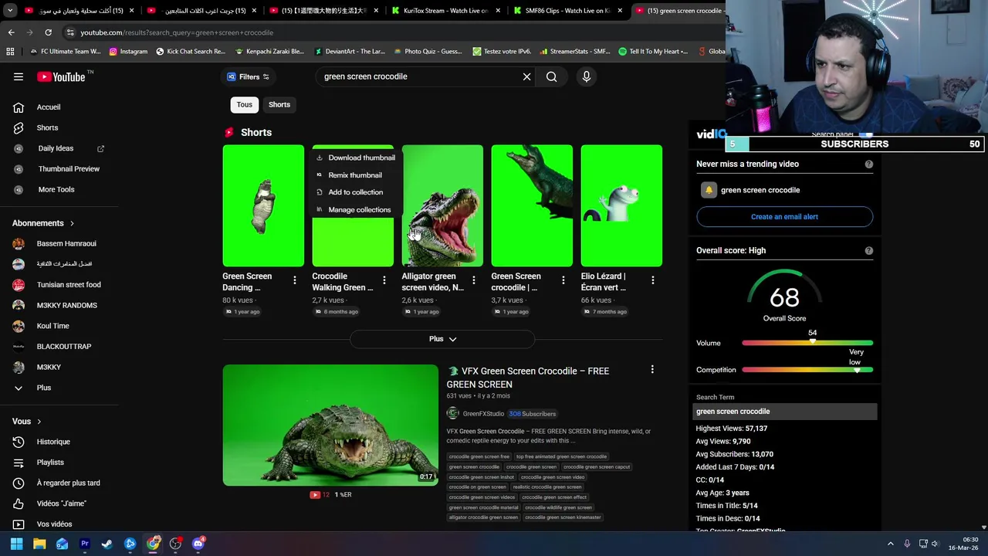Open more options for Crocodile Walking Green
This screenshot has width=988, height=556.
coord(384,280)
